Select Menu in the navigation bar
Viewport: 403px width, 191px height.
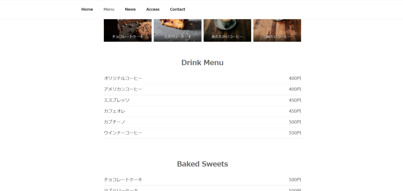109,9
